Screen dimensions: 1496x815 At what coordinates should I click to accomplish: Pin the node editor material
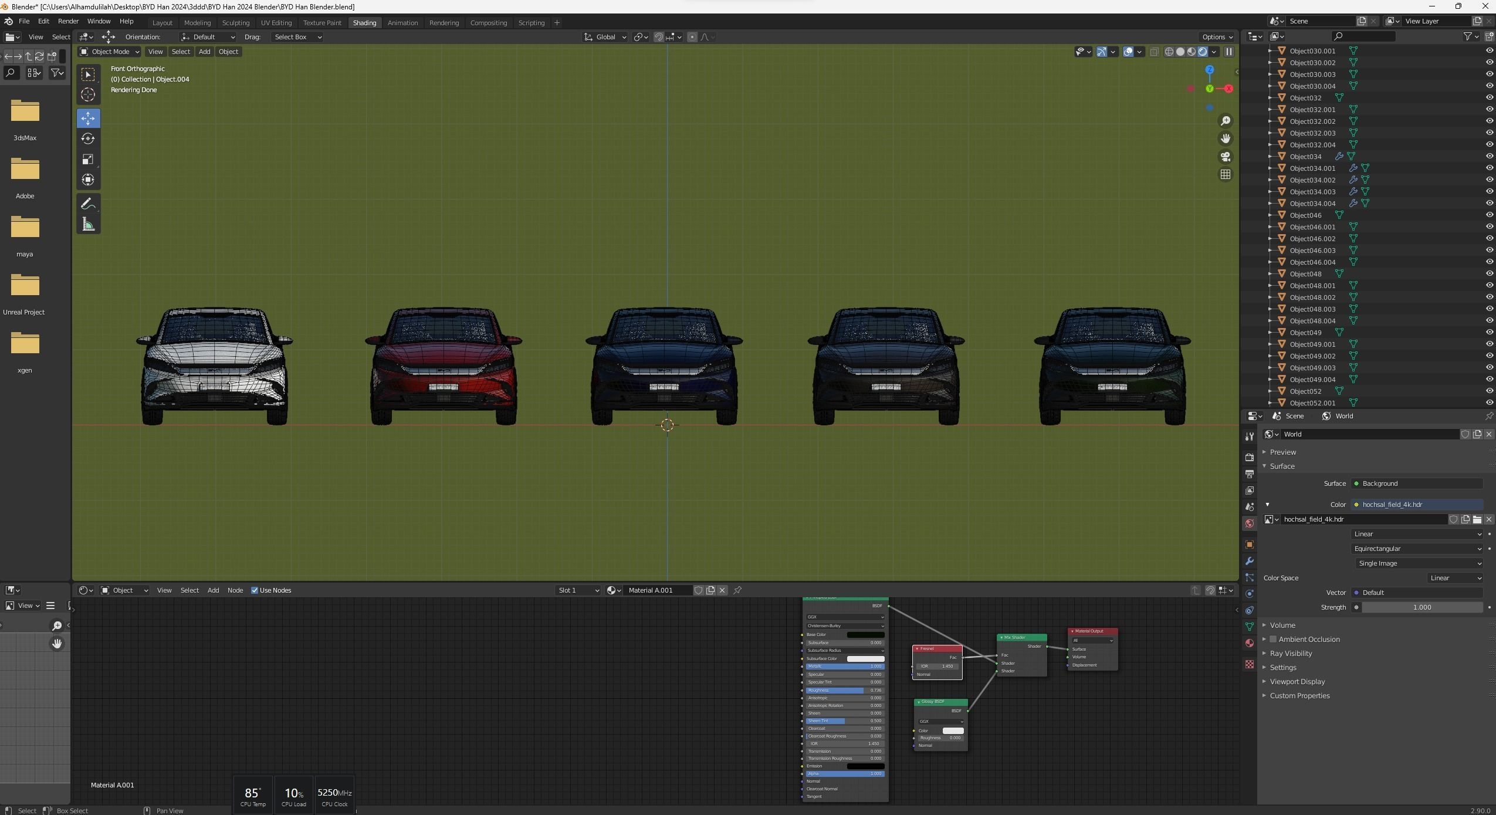(x=737, y=590)
